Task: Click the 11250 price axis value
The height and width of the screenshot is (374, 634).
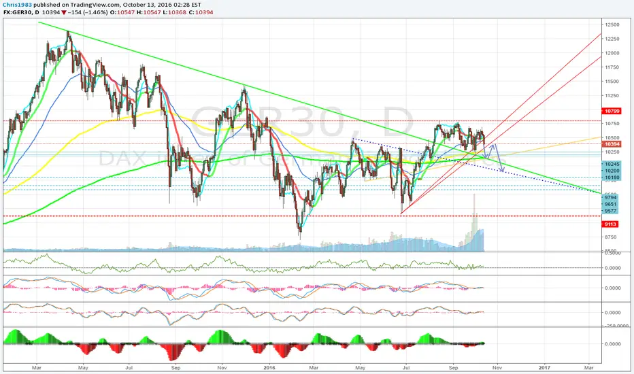Action: click(612, 95)
